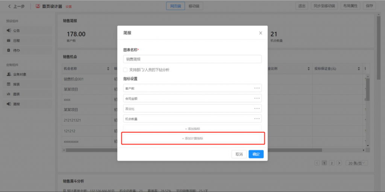Switch to the 网页端 tab
385x192 pixels.
click(x=175, y=6)
